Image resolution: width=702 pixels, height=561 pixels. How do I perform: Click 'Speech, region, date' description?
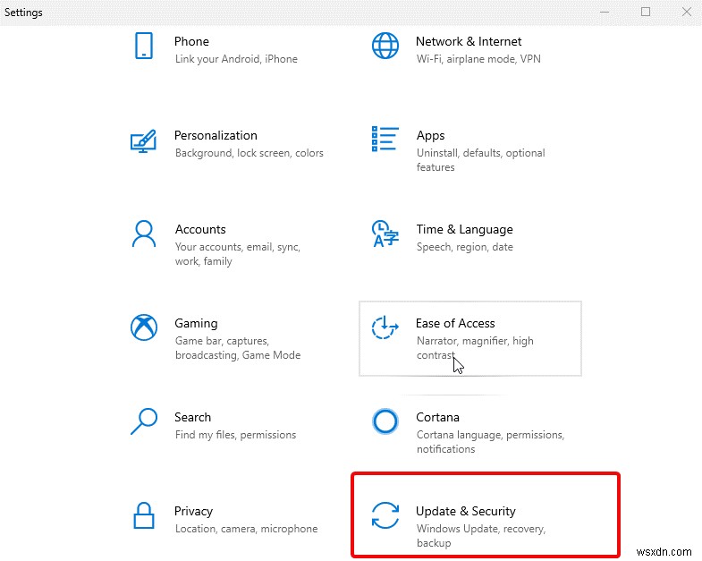pos(465,247)
